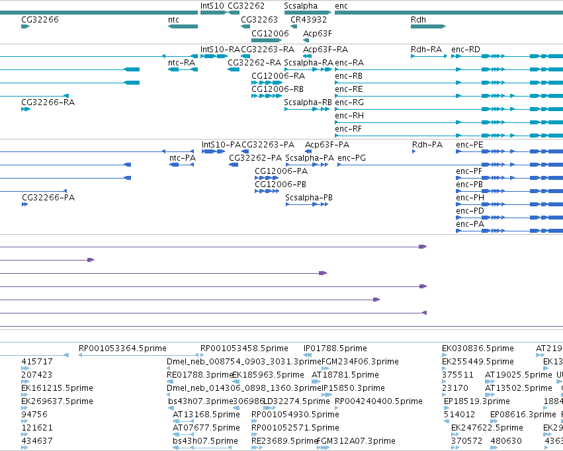This screenshot has width=563, height=451.
Task: Select the enc-RA transcript label
Action: (349, 62)
